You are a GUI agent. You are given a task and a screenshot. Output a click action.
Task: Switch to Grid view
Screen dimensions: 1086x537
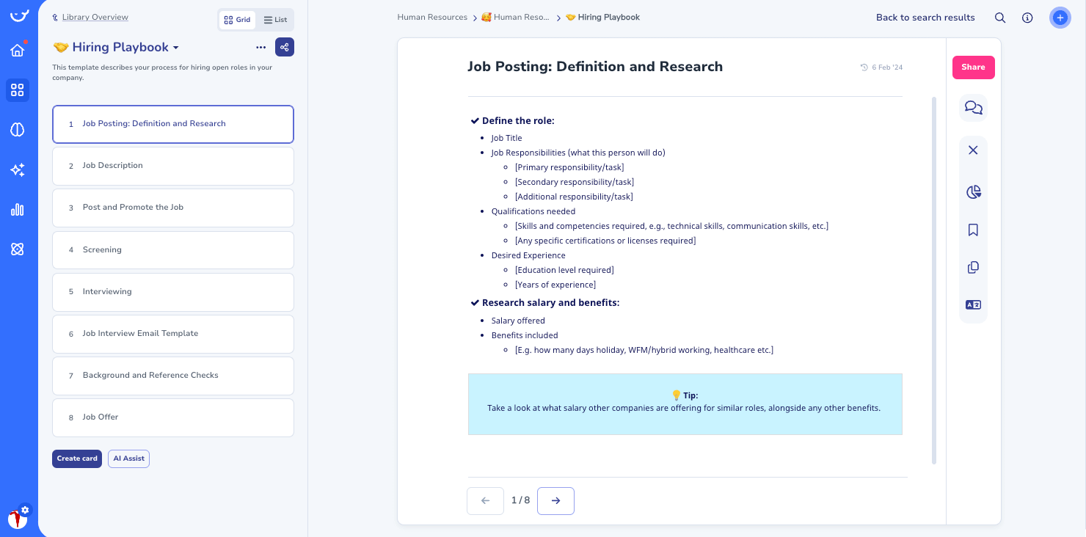coord(237,20)
